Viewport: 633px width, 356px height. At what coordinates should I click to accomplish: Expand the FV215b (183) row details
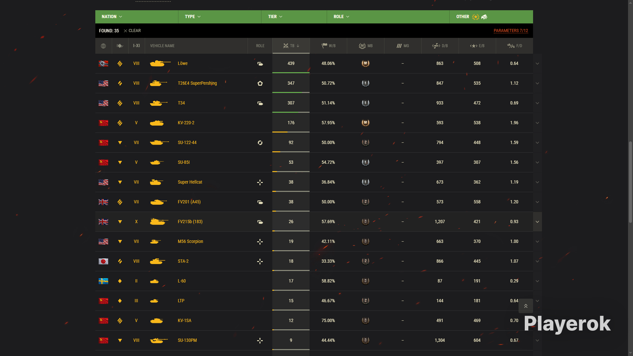tap(537, 222)
